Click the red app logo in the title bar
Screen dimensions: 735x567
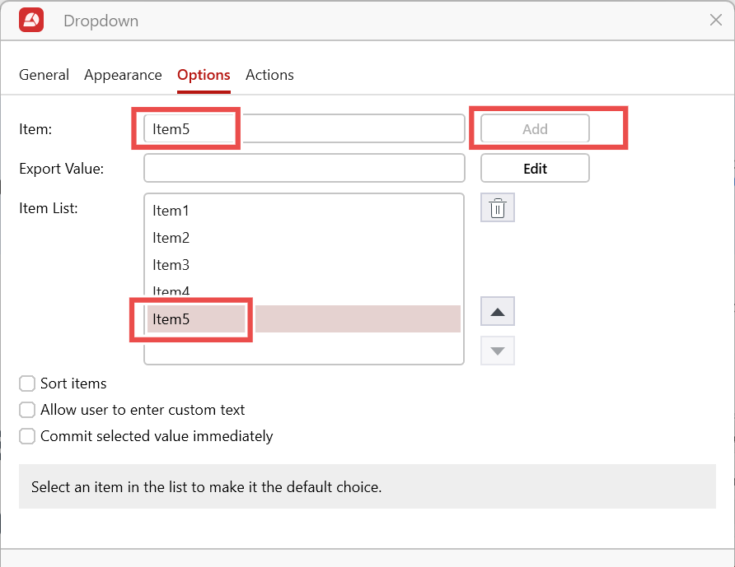pyautogui.click(x=31, y=21)
